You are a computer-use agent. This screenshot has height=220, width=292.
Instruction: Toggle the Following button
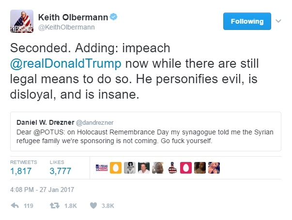[246, 21]
